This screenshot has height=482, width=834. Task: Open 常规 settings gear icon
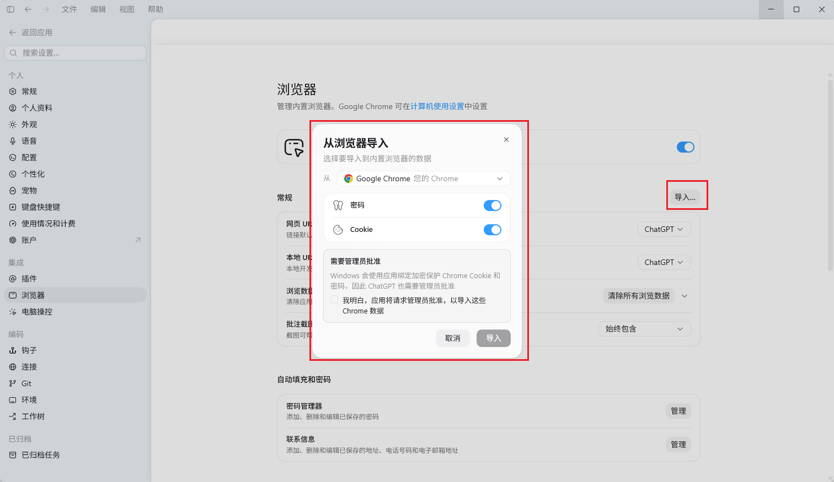[x=13, y=91]
